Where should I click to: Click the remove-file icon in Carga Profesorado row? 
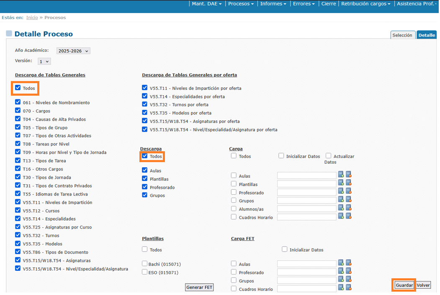(348, 191)
